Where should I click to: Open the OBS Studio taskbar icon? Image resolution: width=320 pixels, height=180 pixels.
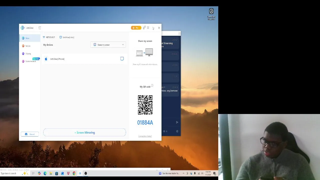tap(86, 173)
